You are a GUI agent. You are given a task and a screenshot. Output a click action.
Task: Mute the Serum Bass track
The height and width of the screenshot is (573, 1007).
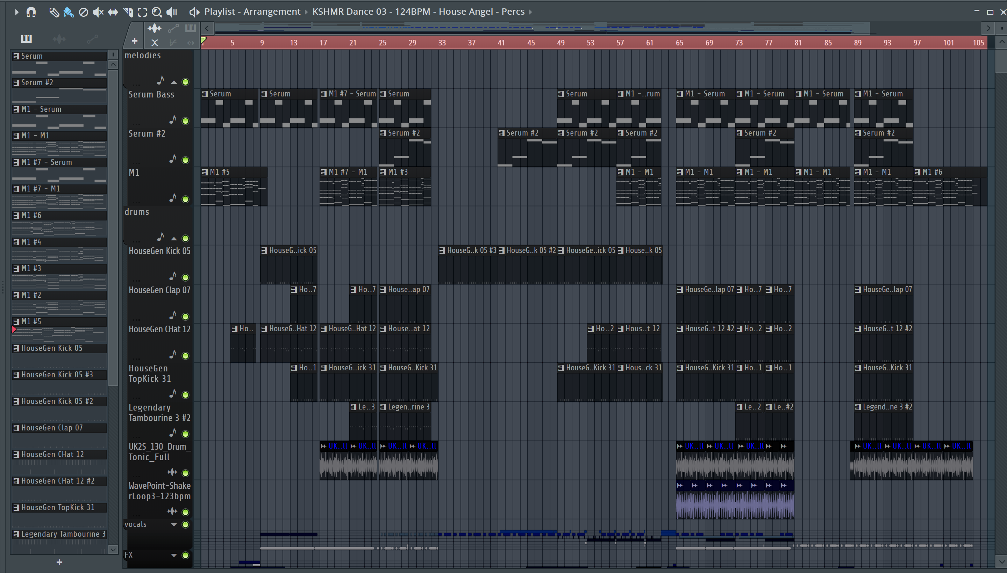click(x=185, y=121)
